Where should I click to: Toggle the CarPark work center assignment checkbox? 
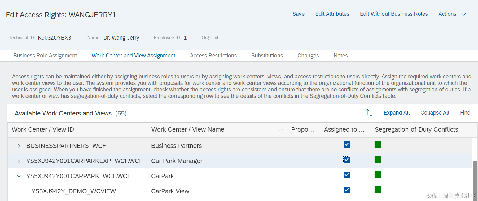(347, 175)
